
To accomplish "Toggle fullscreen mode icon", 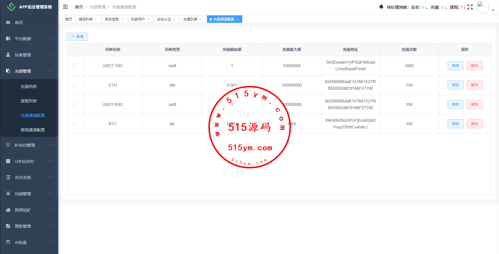I will 470,7.
